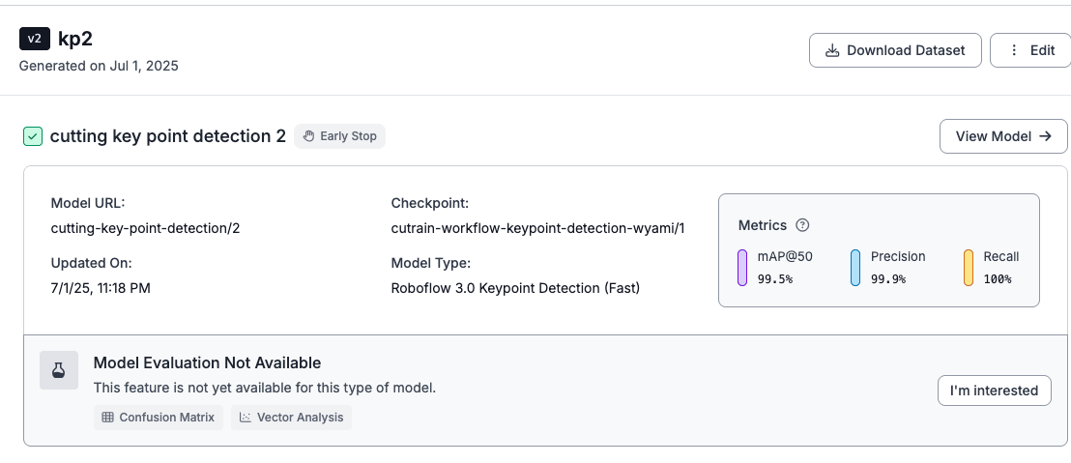Image resolution: width=1071 pixels, height=463 pixels.
Task: Open the Vector Analysis tab
Action: (292, 418)
